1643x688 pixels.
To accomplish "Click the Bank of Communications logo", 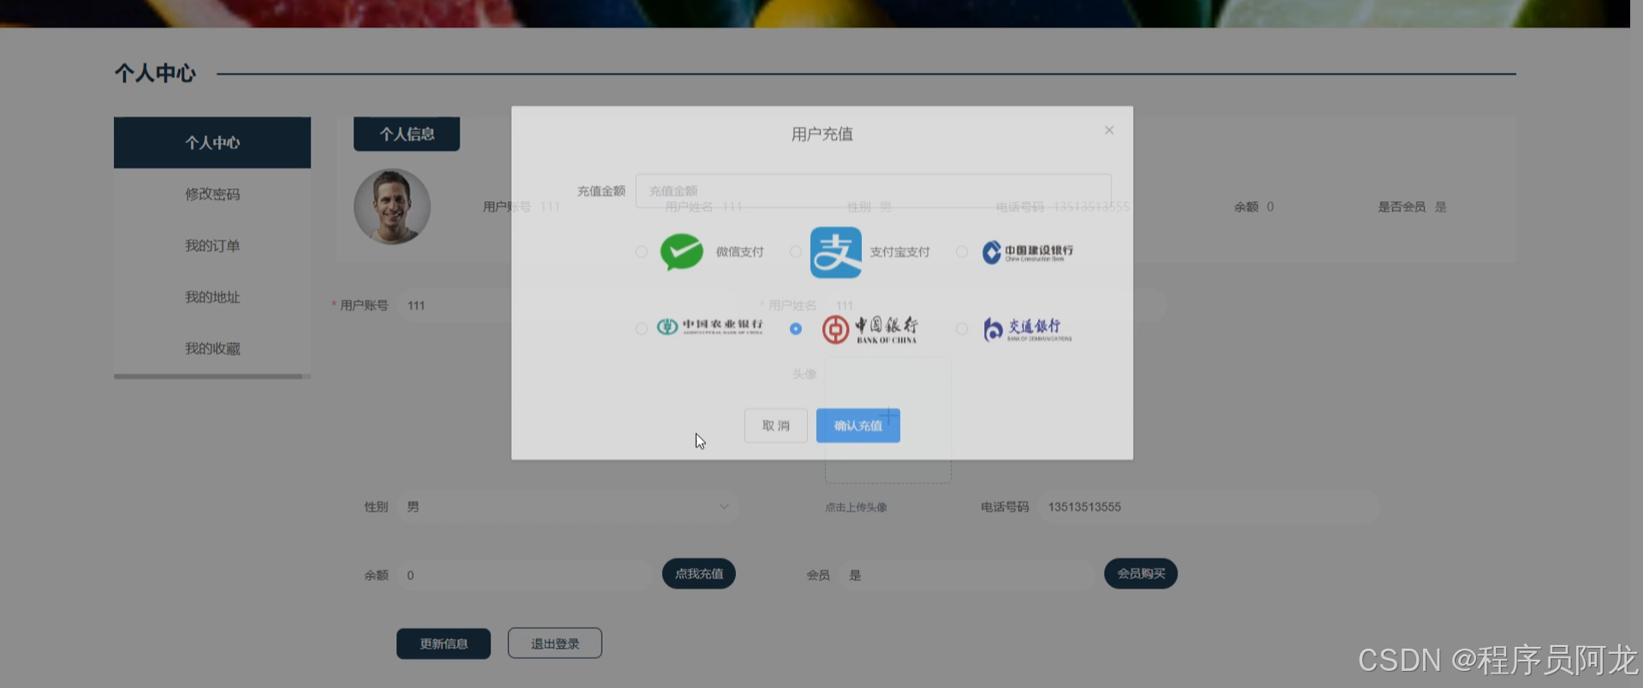I will [1027, 329].
